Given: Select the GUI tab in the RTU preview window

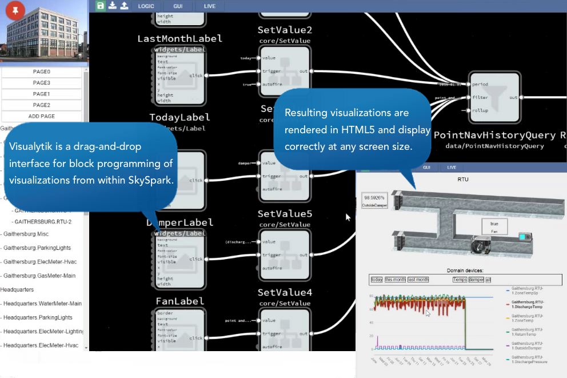Looking at the screenshot, I should pos(427,167).
